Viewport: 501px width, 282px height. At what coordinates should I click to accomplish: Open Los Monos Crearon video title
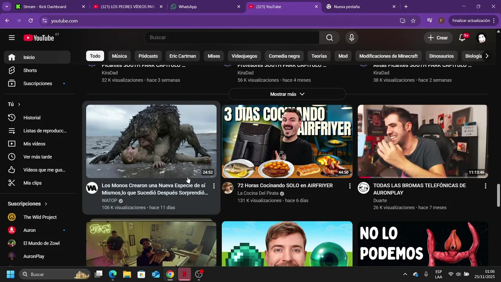pos(155,189)
